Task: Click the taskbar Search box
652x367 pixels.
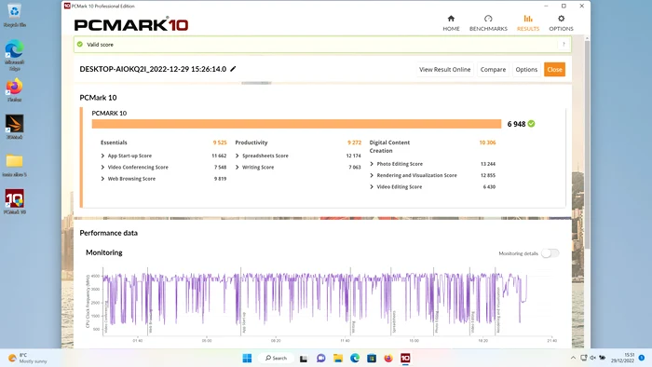Action: coord(276,358)
